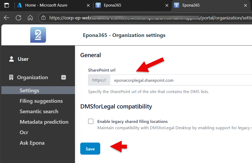The image size is (252, 163).
Task: Switch to Home - Microsoft Azure tab
Action: pyautogui.click(x=46, y=5)
